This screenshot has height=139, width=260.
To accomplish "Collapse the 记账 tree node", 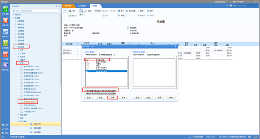I will (18, 63).
